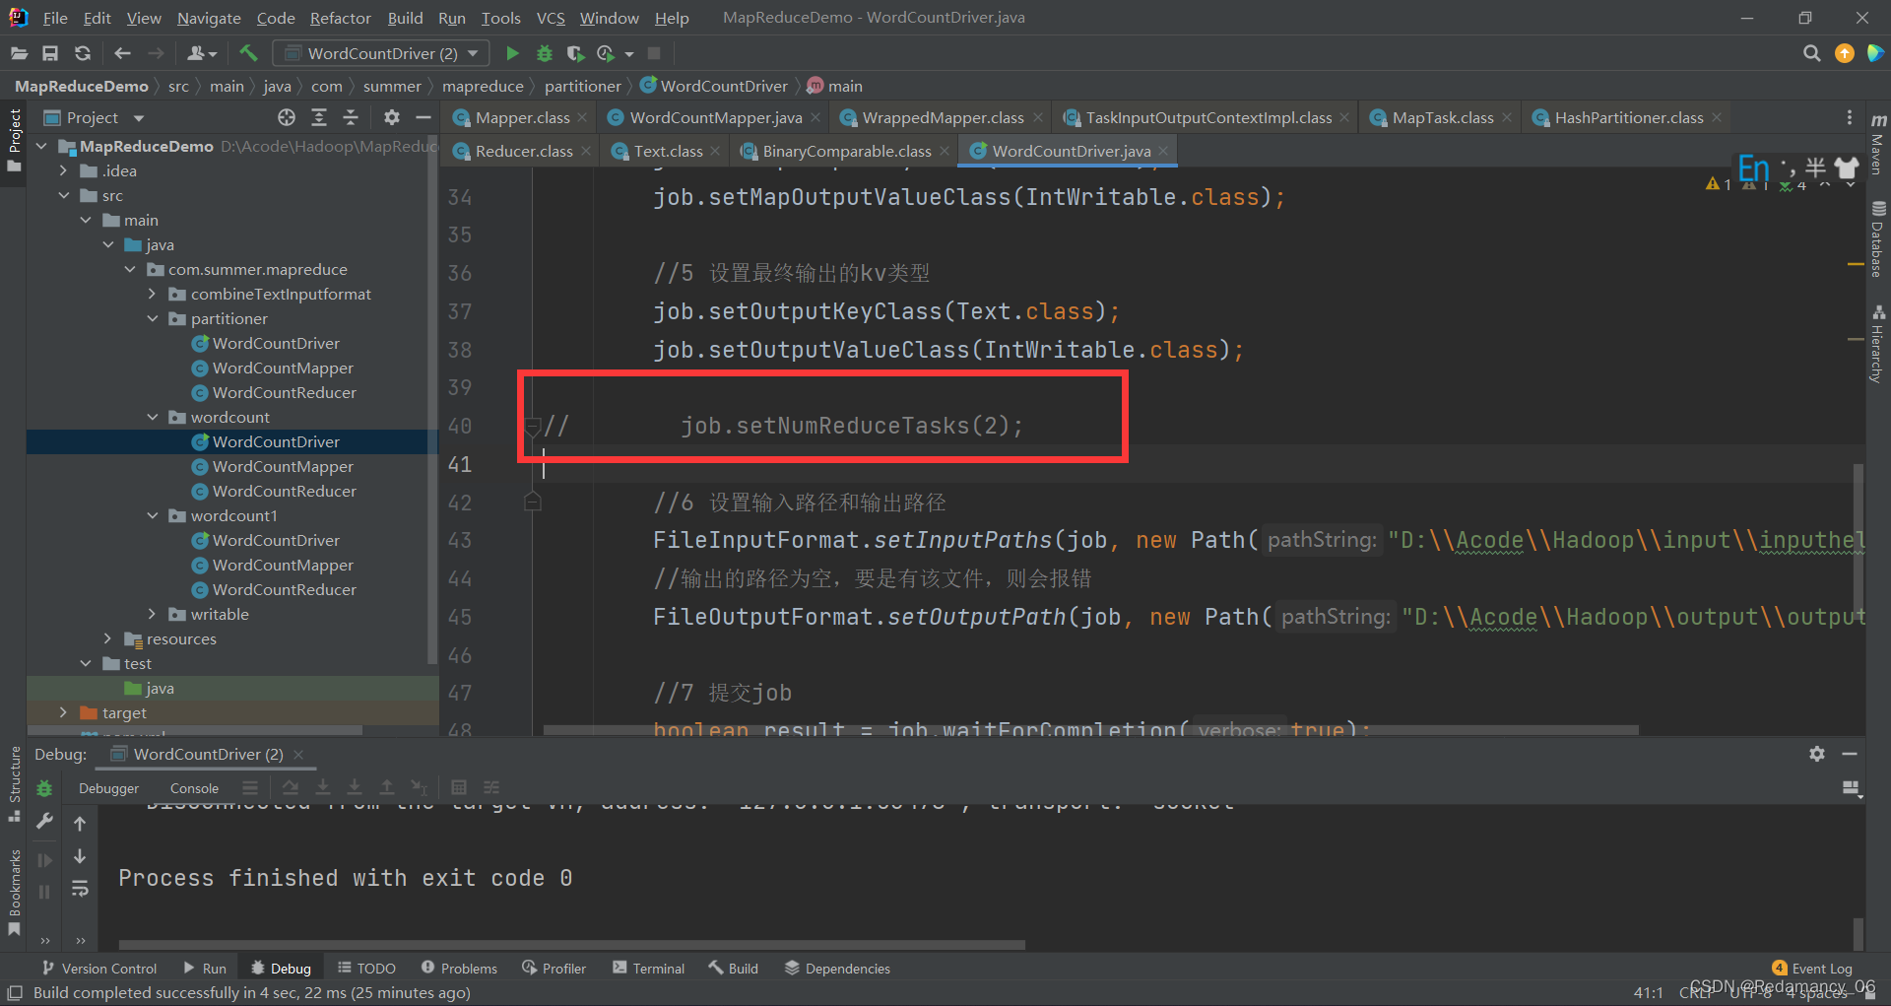Click the update available orange icon
This screenshot has width=1891, height=1006.
click(1845, 53)
